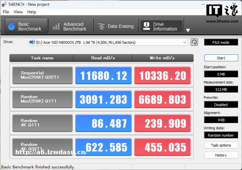
Task: Switch to Data Erasing tab
Action: point(116,26)
